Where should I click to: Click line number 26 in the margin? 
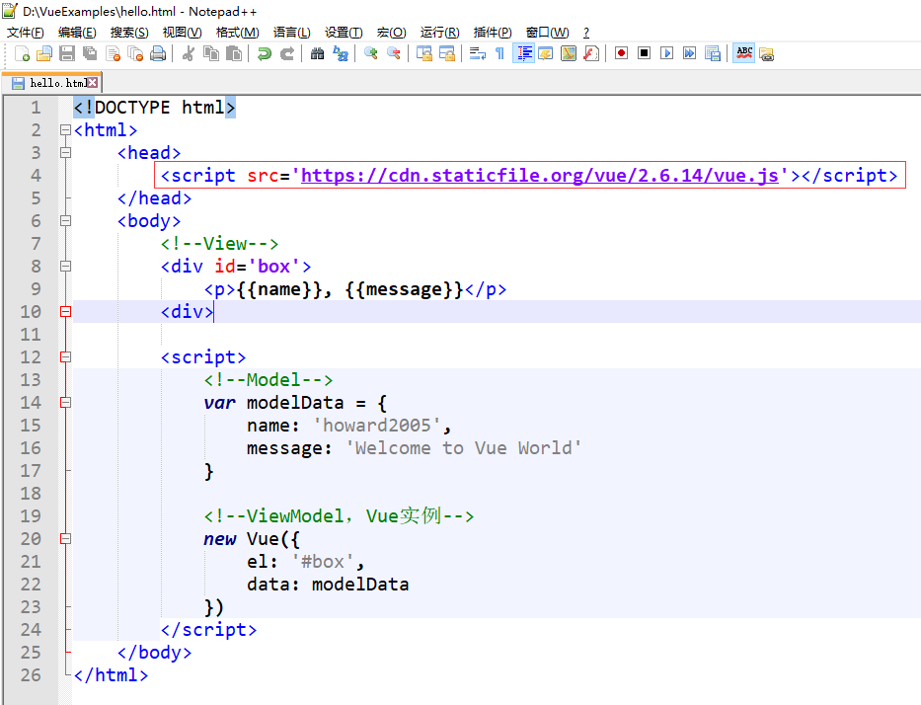tap(31, 675)
